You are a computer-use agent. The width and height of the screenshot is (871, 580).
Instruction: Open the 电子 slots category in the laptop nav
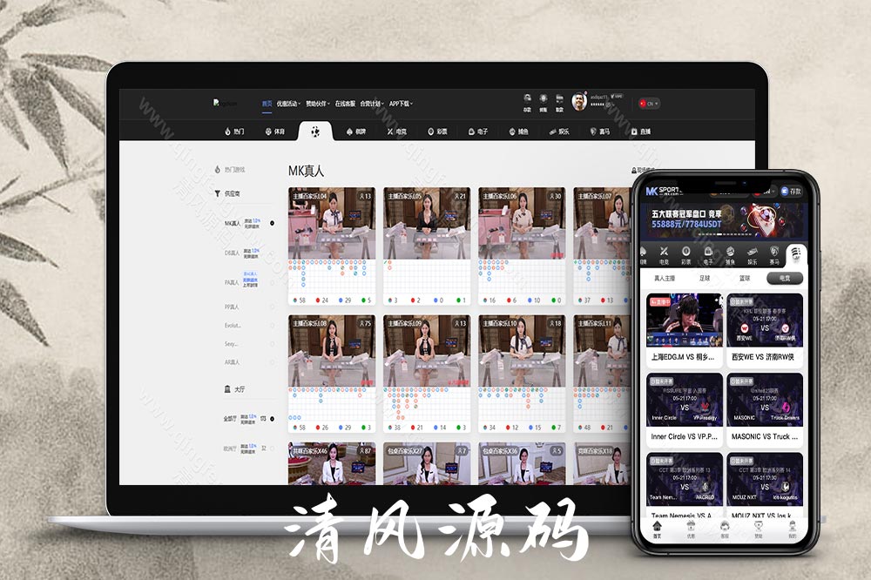coord(477,132)
